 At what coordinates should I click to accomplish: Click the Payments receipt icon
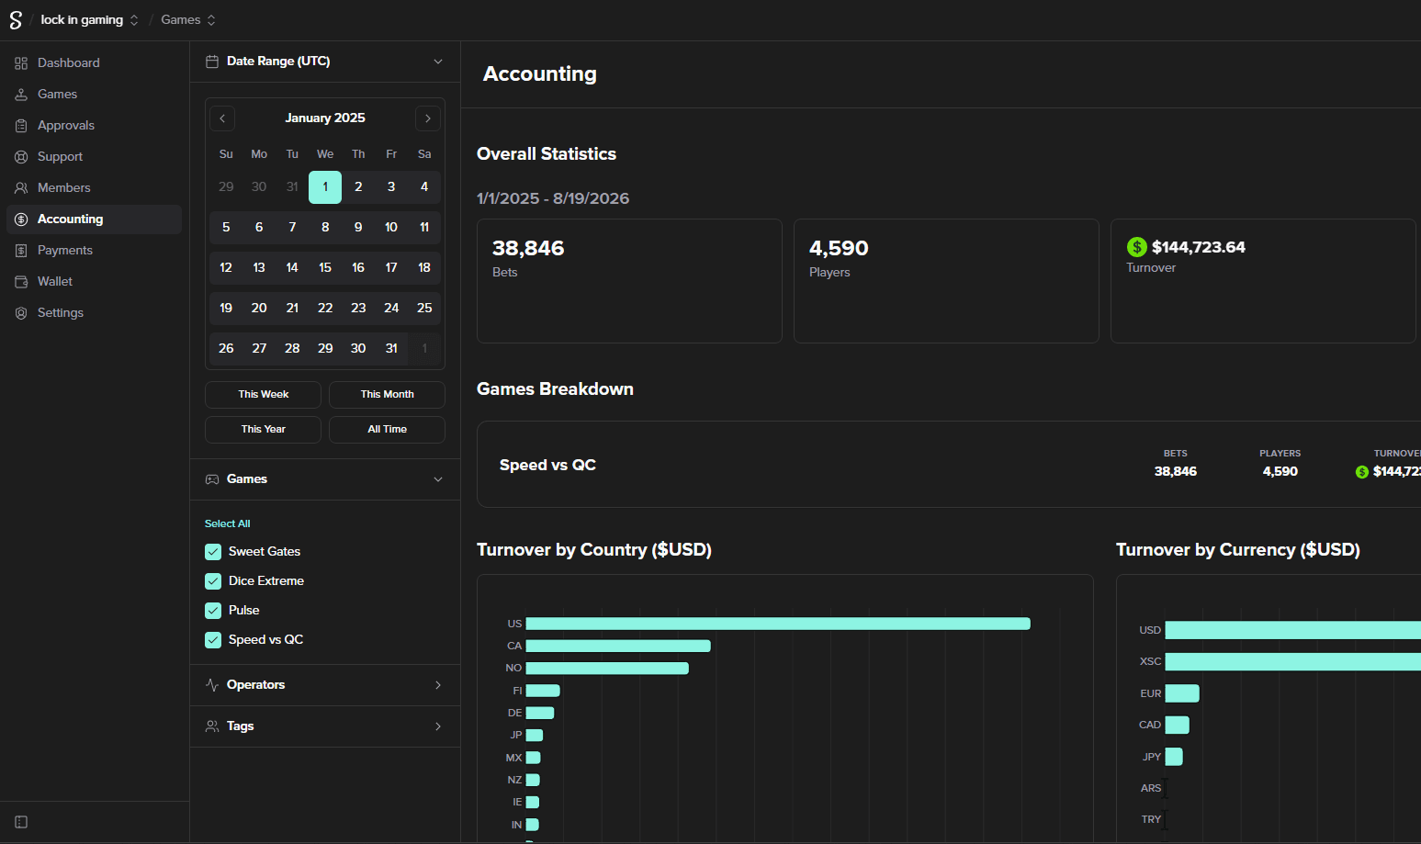click(21, 251)
